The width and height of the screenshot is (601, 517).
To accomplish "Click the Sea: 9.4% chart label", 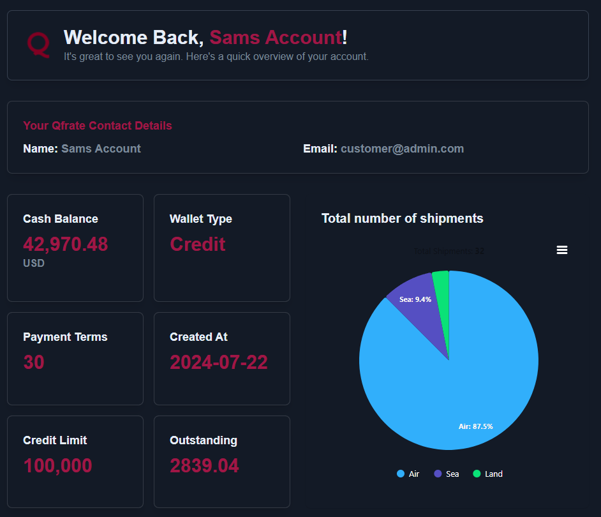I will pyautogui.click(x=415, y=299).
